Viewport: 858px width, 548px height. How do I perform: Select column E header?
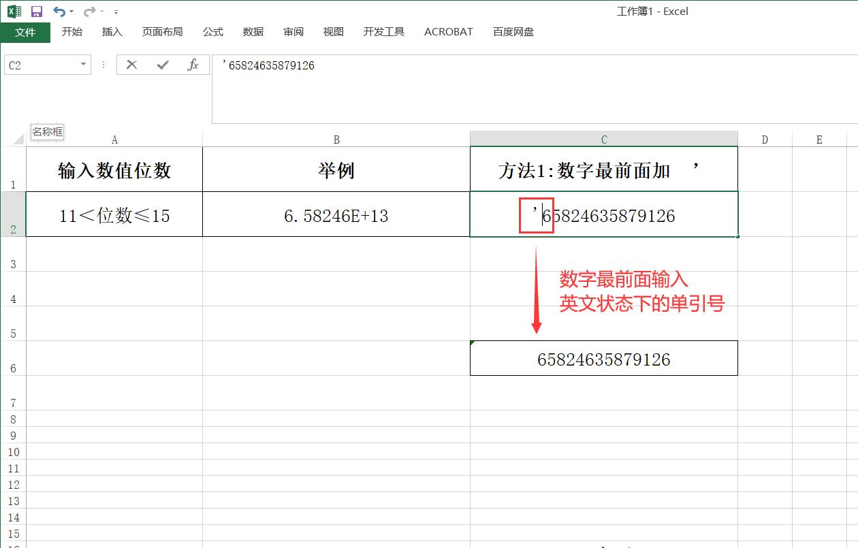pyautogui.click(x=819, y=140)
